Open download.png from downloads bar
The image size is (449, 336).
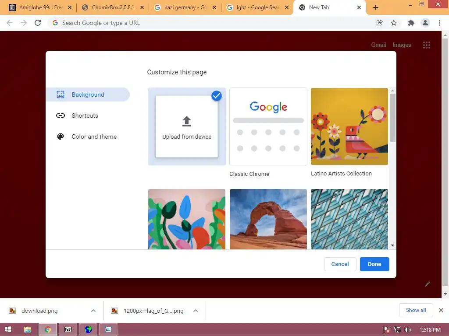[39, 311]
